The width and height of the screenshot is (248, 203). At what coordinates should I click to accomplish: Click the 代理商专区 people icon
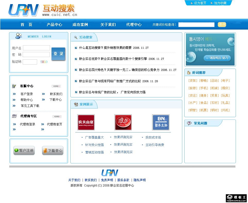14,116
